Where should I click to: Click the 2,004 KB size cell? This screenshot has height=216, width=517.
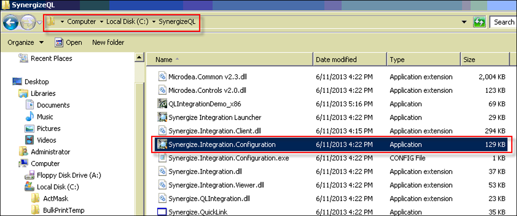pyautogui.click(x=492, y=77)
